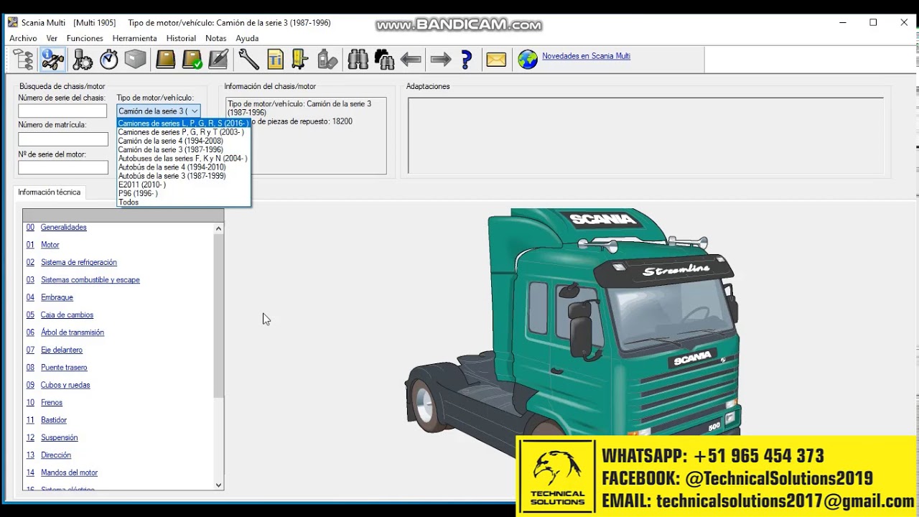Open the Eje delantero link
The width and height of the screenshot is (919, 517).
(61, 350)
